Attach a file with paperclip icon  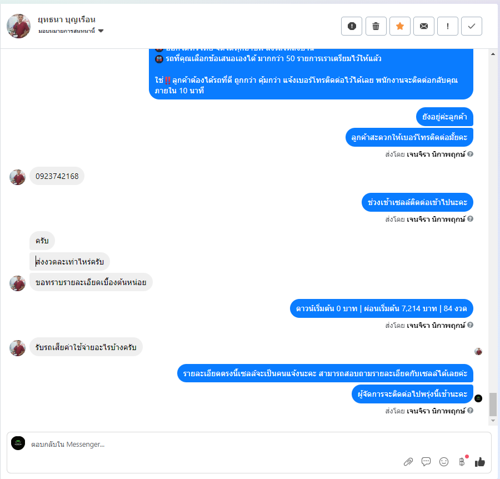(408, 461)
